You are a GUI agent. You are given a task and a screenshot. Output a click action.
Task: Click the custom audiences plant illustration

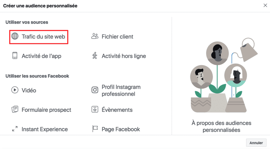(x=221, y=76)
